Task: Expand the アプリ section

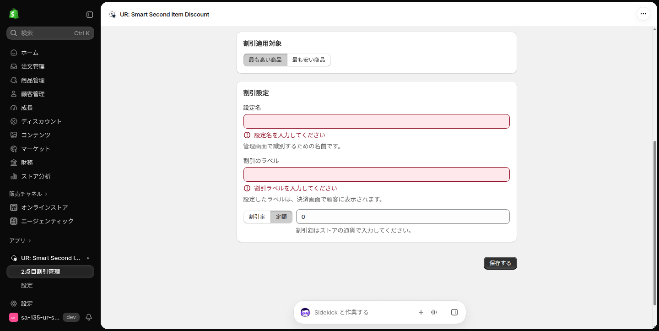Action: tap(20, 240)
